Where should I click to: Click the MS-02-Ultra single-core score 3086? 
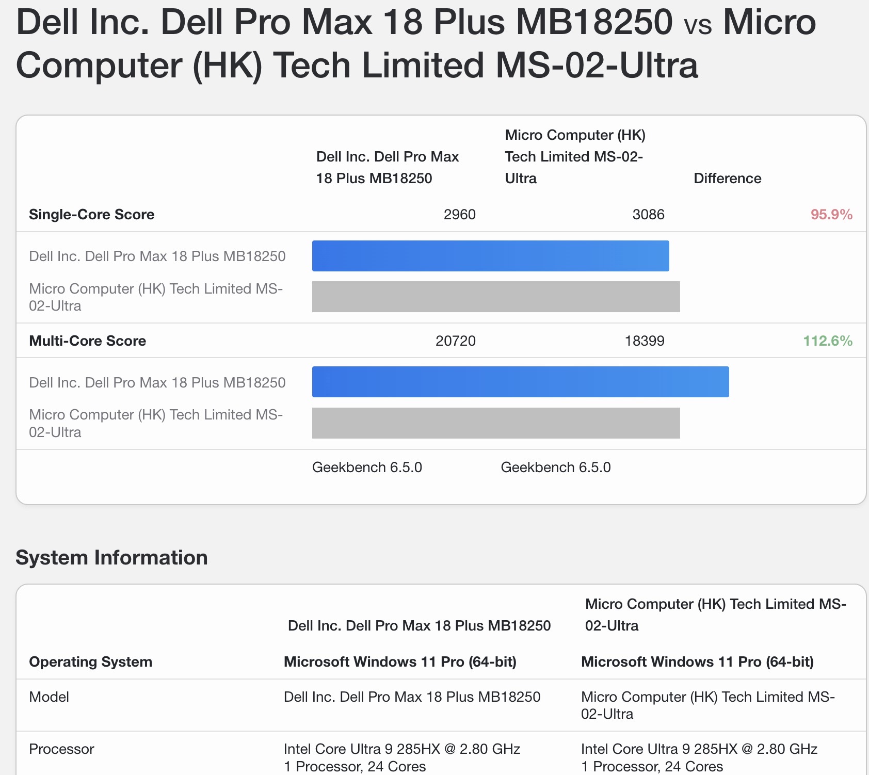pyautogui.click(x=648, y=215)
